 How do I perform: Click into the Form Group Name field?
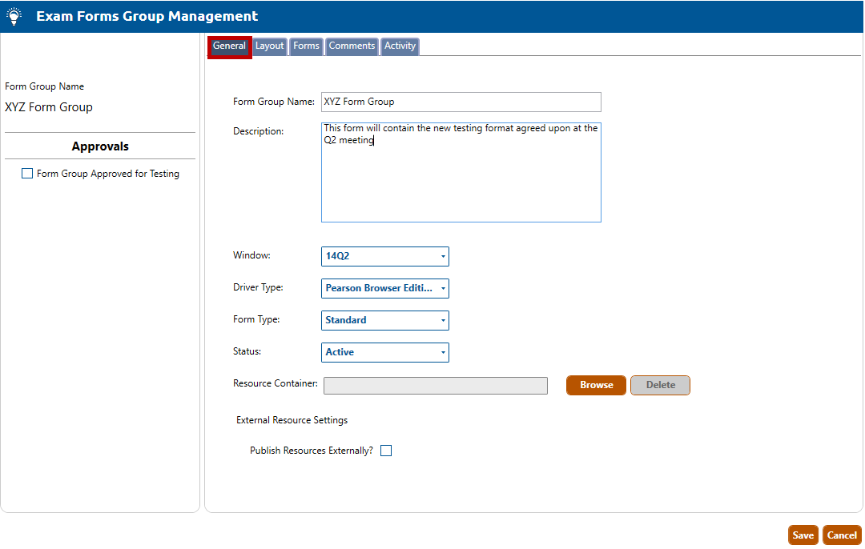pyautogui.click(x=461, y=102)
